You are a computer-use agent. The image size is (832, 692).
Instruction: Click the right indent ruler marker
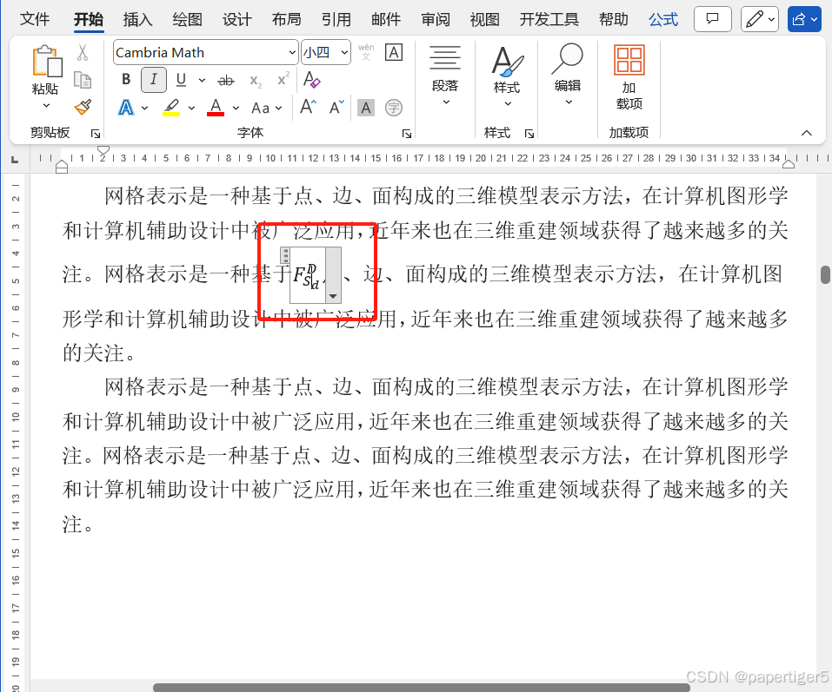789,164
